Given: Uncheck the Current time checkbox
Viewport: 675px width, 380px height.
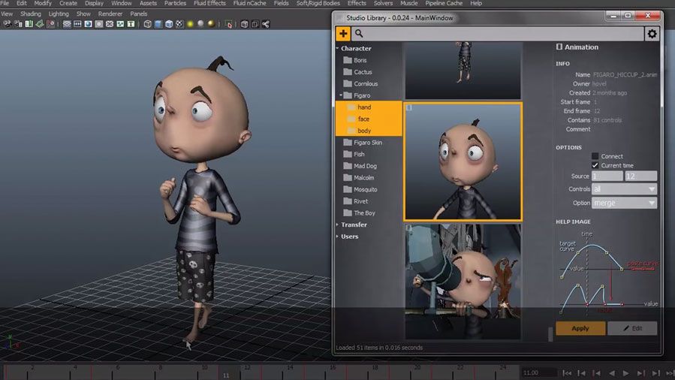Looking at the screenshot, I should pos(595,165).
